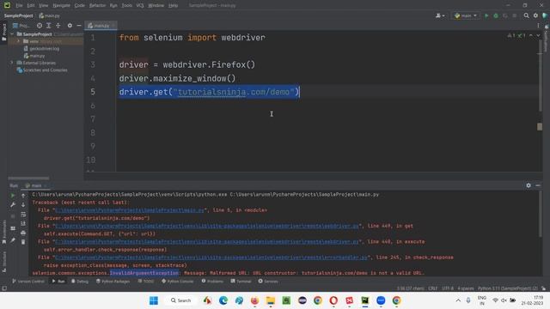Open Debug tool window from bottom bar

(80, 281)
